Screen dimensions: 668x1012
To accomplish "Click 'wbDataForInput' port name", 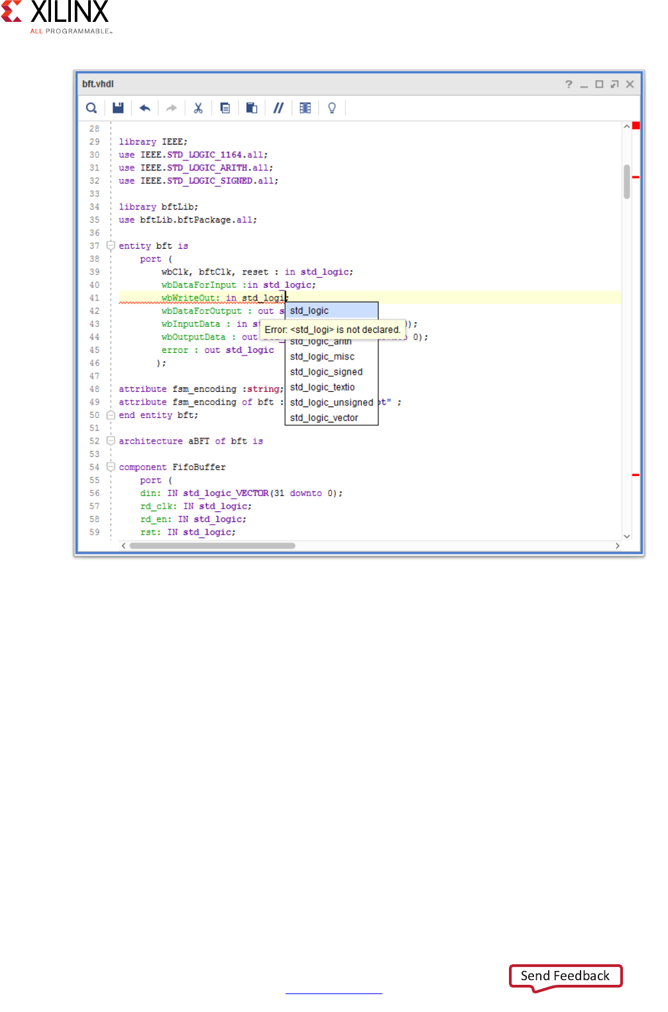I will pos(199,285).
